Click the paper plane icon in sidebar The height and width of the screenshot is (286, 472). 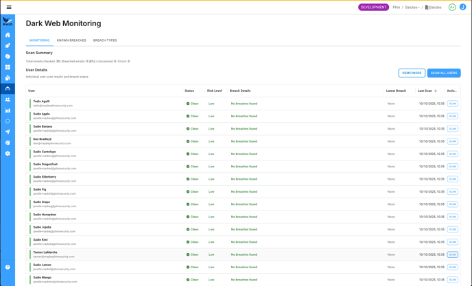click(8, 132)
